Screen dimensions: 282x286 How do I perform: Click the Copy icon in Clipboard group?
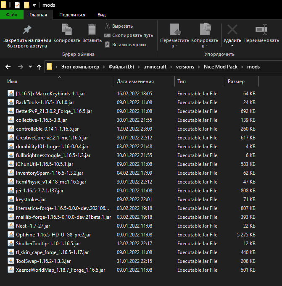point(67,29)
